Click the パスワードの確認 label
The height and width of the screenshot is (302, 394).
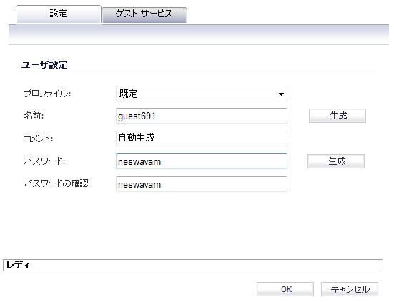(56, 183)
